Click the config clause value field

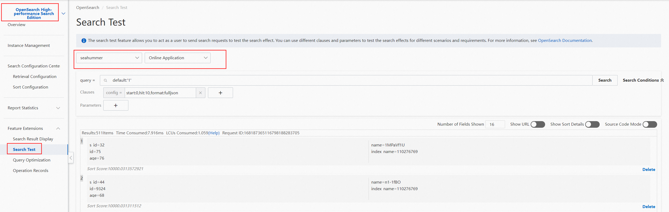click(160, 93)
